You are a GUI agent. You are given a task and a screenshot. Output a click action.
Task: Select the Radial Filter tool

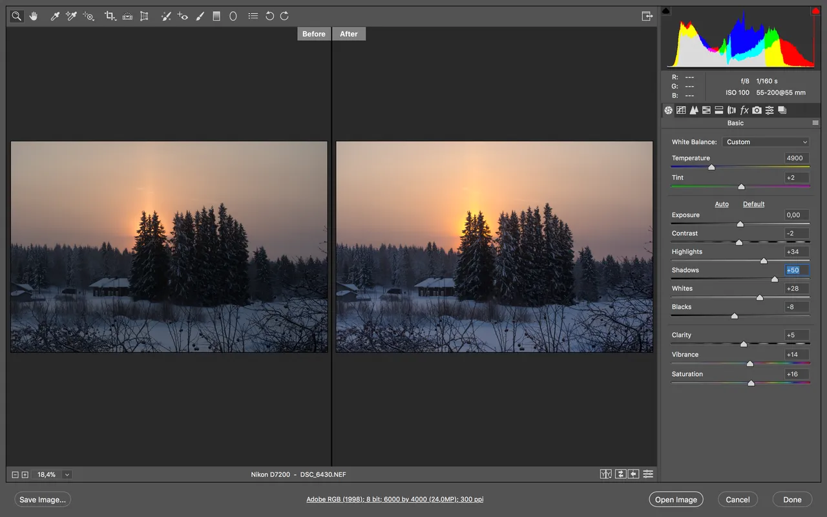coord(233,16)
